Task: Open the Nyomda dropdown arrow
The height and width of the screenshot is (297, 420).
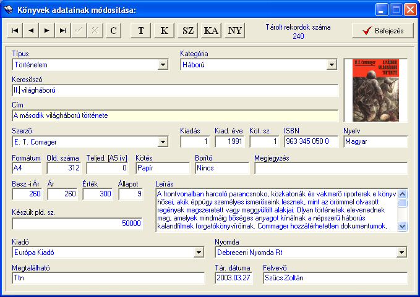Action: click(401, 252)
